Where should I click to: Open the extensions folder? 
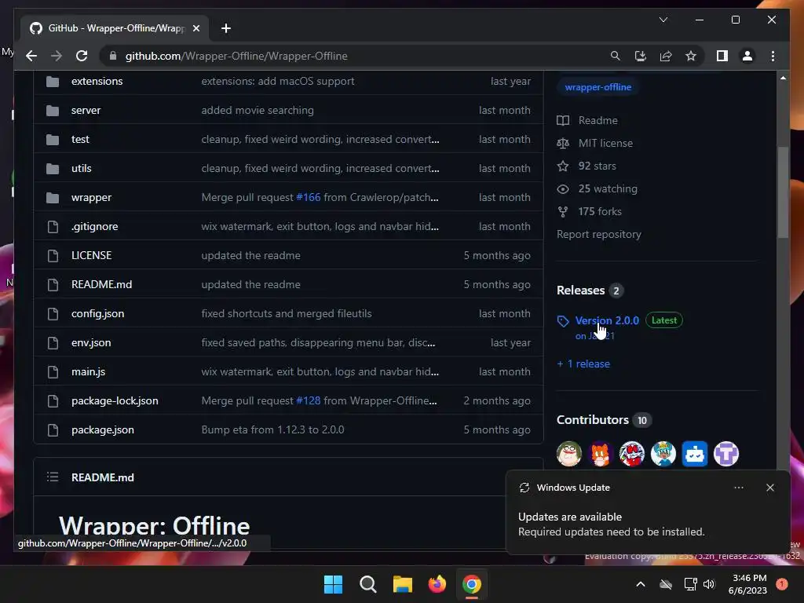97,81
